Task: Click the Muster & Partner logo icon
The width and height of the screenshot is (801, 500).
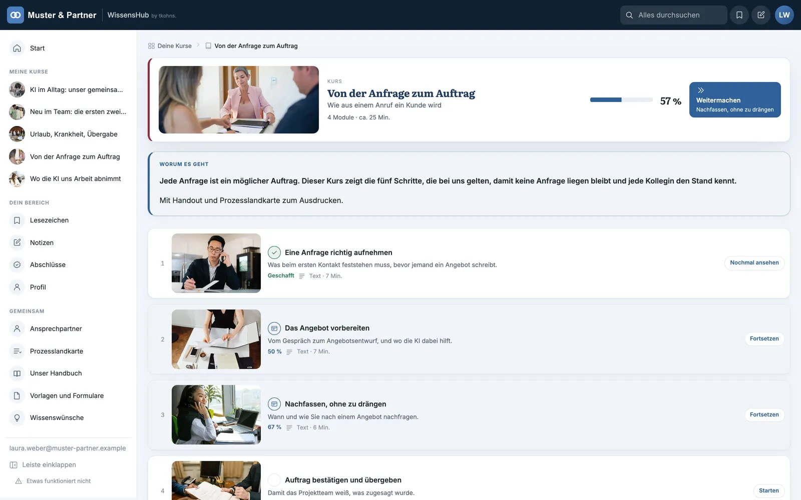Action: click(x=16, y=15)
